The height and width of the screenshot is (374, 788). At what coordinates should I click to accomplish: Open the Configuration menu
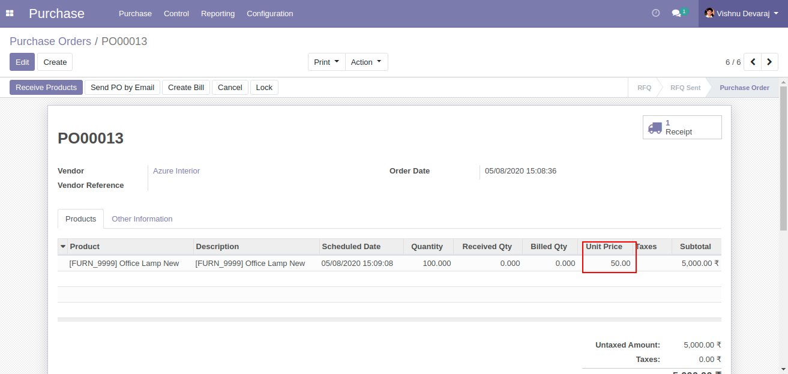tap(269, 13)
